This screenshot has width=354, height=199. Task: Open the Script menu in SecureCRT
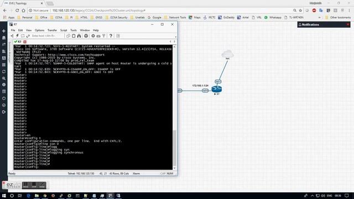pos(64,30)
